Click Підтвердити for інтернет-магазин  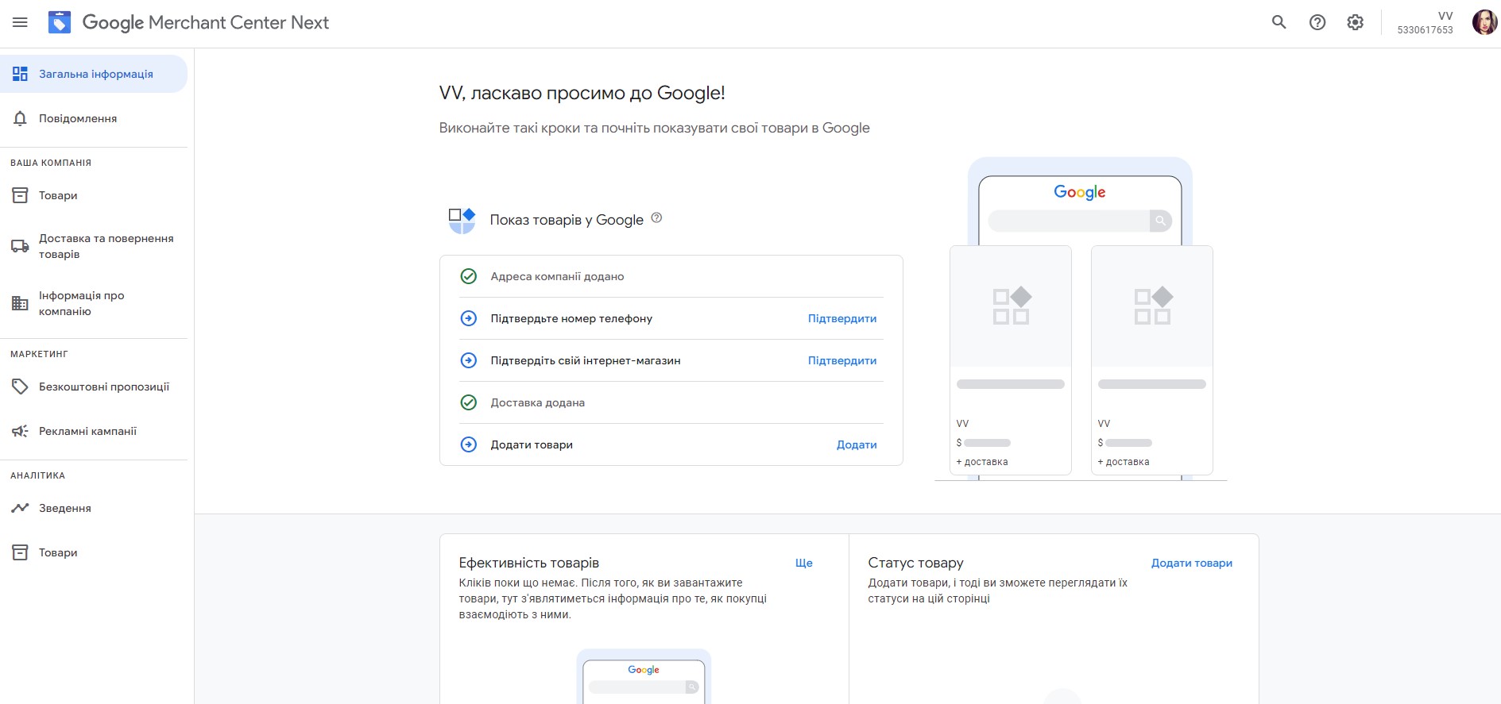point(841,360)
